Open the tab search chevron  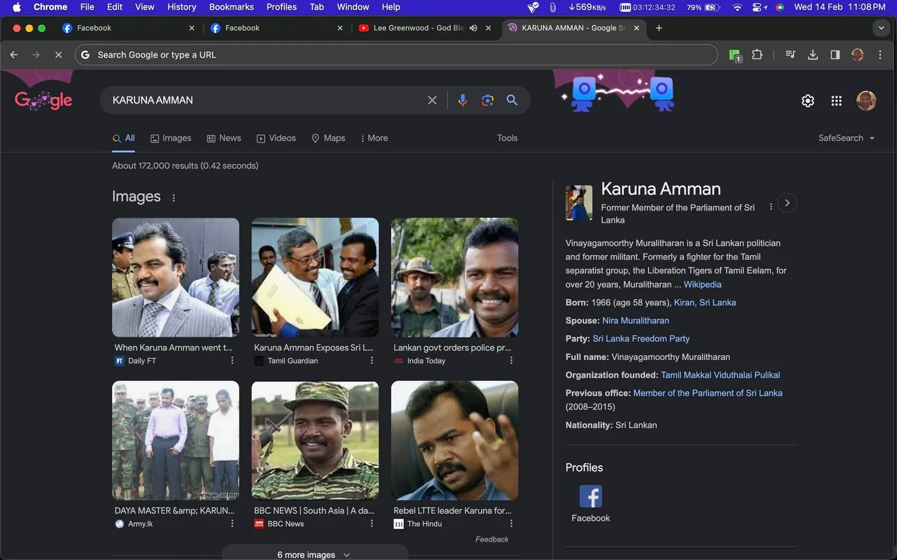point(881,28)
